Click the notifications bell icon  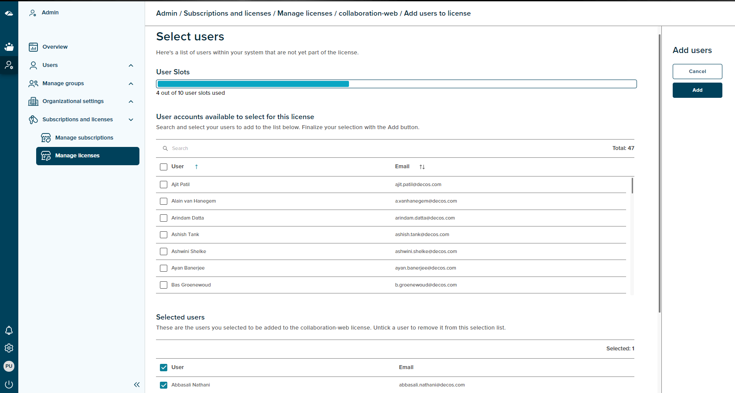tap(9, 330)
